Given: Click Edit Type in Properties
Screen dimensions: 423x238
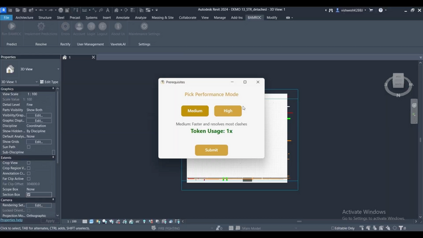Looking at the screenshot, I should click(49, 82).
